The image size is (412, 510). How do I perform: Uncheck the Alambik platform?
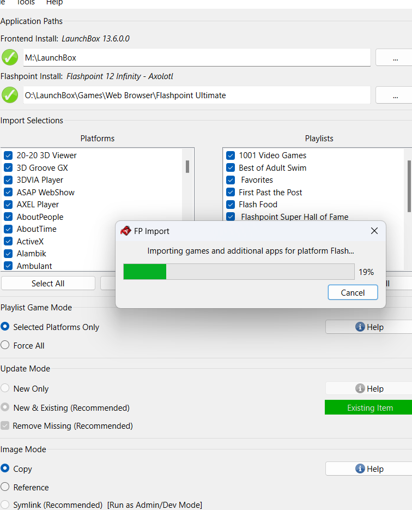click(x=8, y=254)
